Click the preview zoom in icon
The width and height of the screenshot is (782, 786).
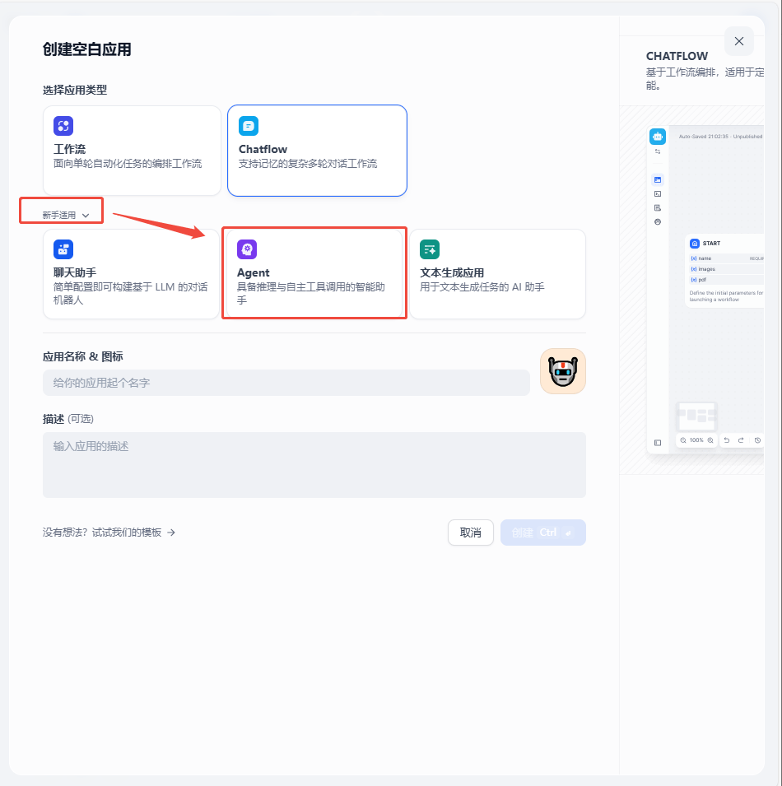[710, 440]
